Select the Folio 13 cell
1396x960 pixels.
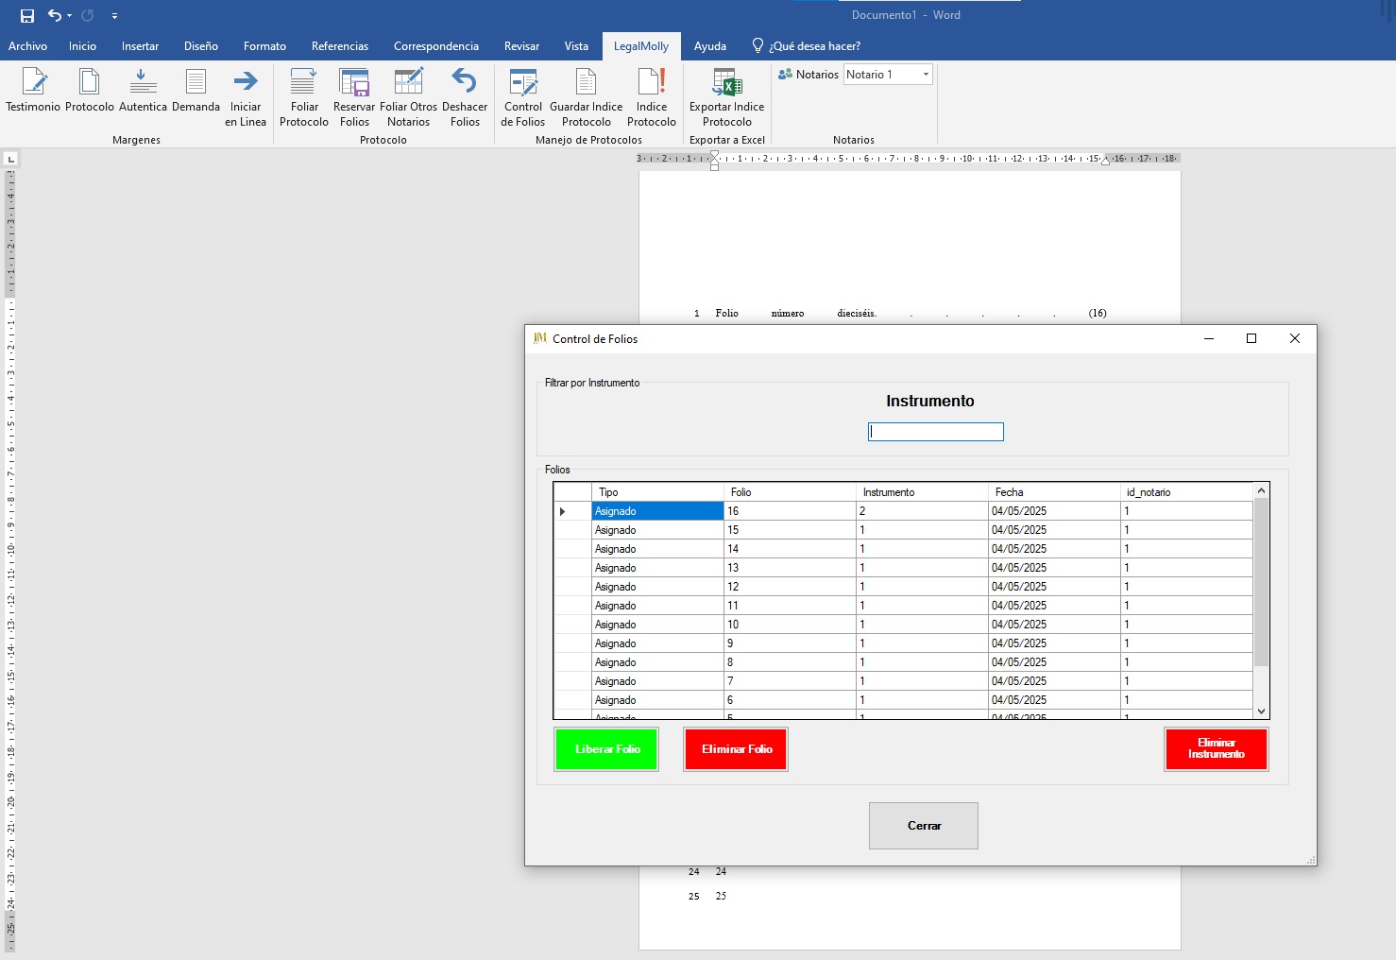(x=790, y=568)
